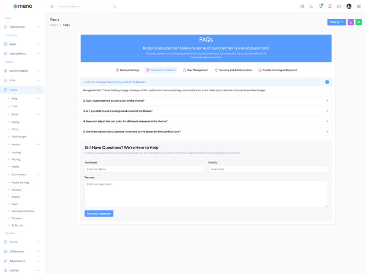Open the Filter By dropdown
Image resolution: width=366 pixels, height=274 pixels.
coord(336,22)
